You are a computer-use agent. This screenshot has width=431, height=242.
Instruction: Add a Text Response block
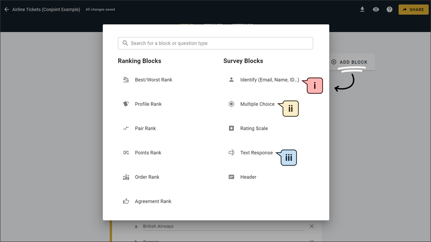point(256,153)
